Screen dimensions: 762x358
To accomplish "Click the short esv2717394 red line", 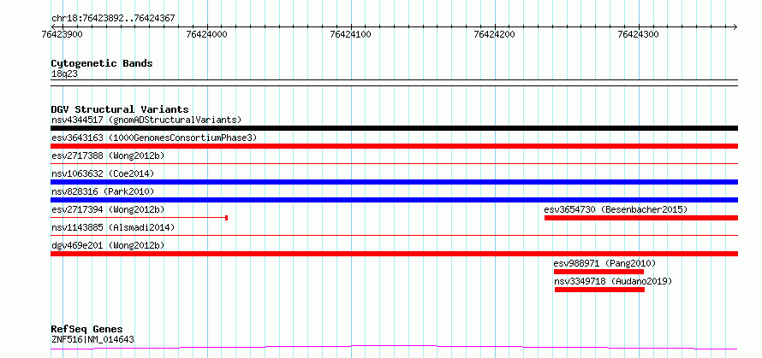I will click(x=139, y=218).
